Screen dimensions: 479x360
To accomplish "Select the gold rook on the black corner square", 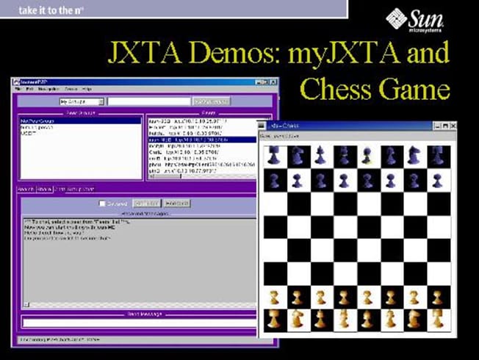I will point(274,320).
